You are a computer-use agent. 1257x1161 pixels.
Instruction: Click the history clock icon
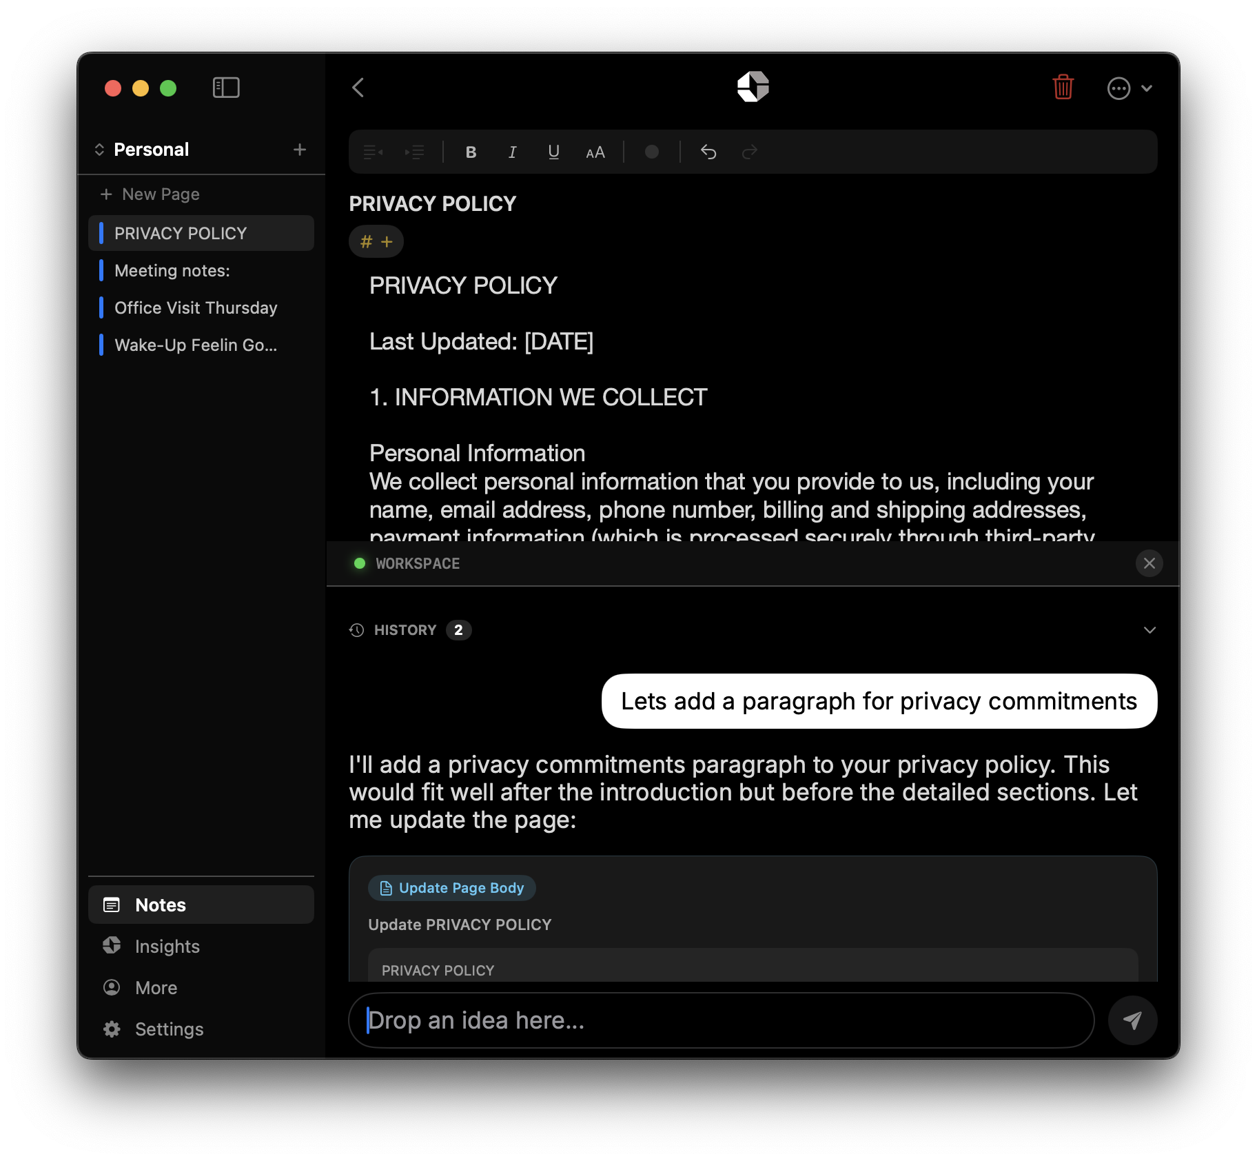[356, 630]
